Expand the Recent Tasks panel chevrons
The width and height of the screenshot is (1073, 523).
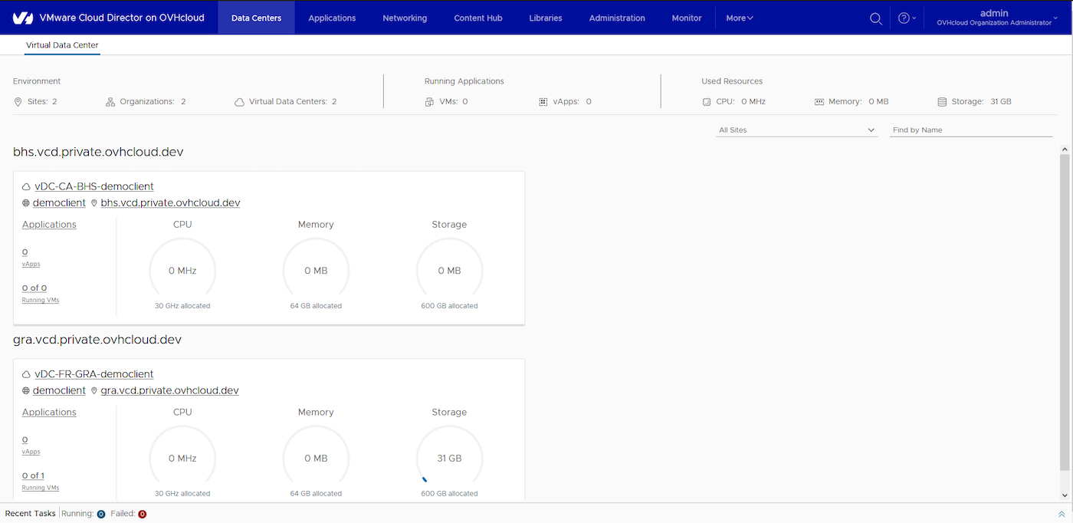click(1062, 514)
